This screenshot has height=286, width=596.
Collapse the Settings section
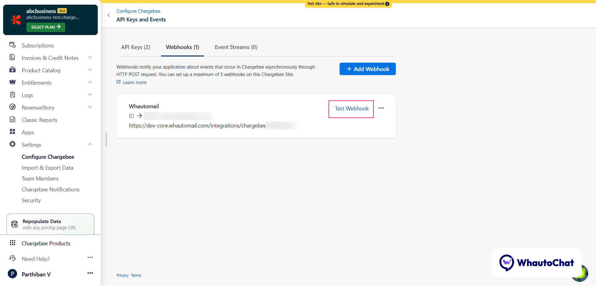(90, 144)
